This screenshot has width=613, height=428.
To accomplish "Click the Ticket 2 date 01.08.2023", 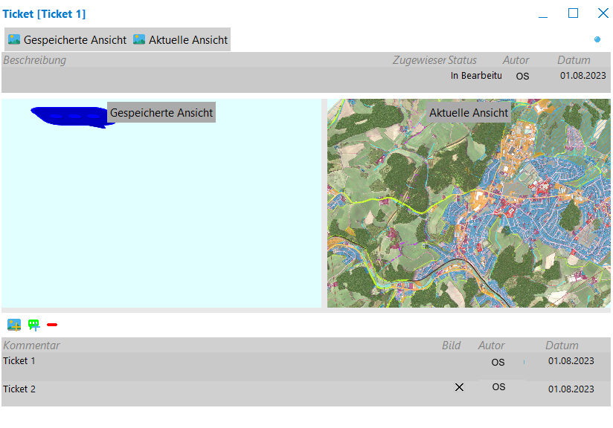I will click(x=571, y=389).
